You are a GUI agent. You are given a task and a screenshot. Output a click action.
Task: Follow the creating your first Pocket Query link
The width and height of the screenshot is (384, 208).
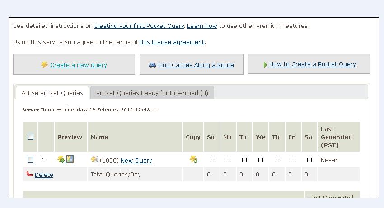click(x=139, y=26)
